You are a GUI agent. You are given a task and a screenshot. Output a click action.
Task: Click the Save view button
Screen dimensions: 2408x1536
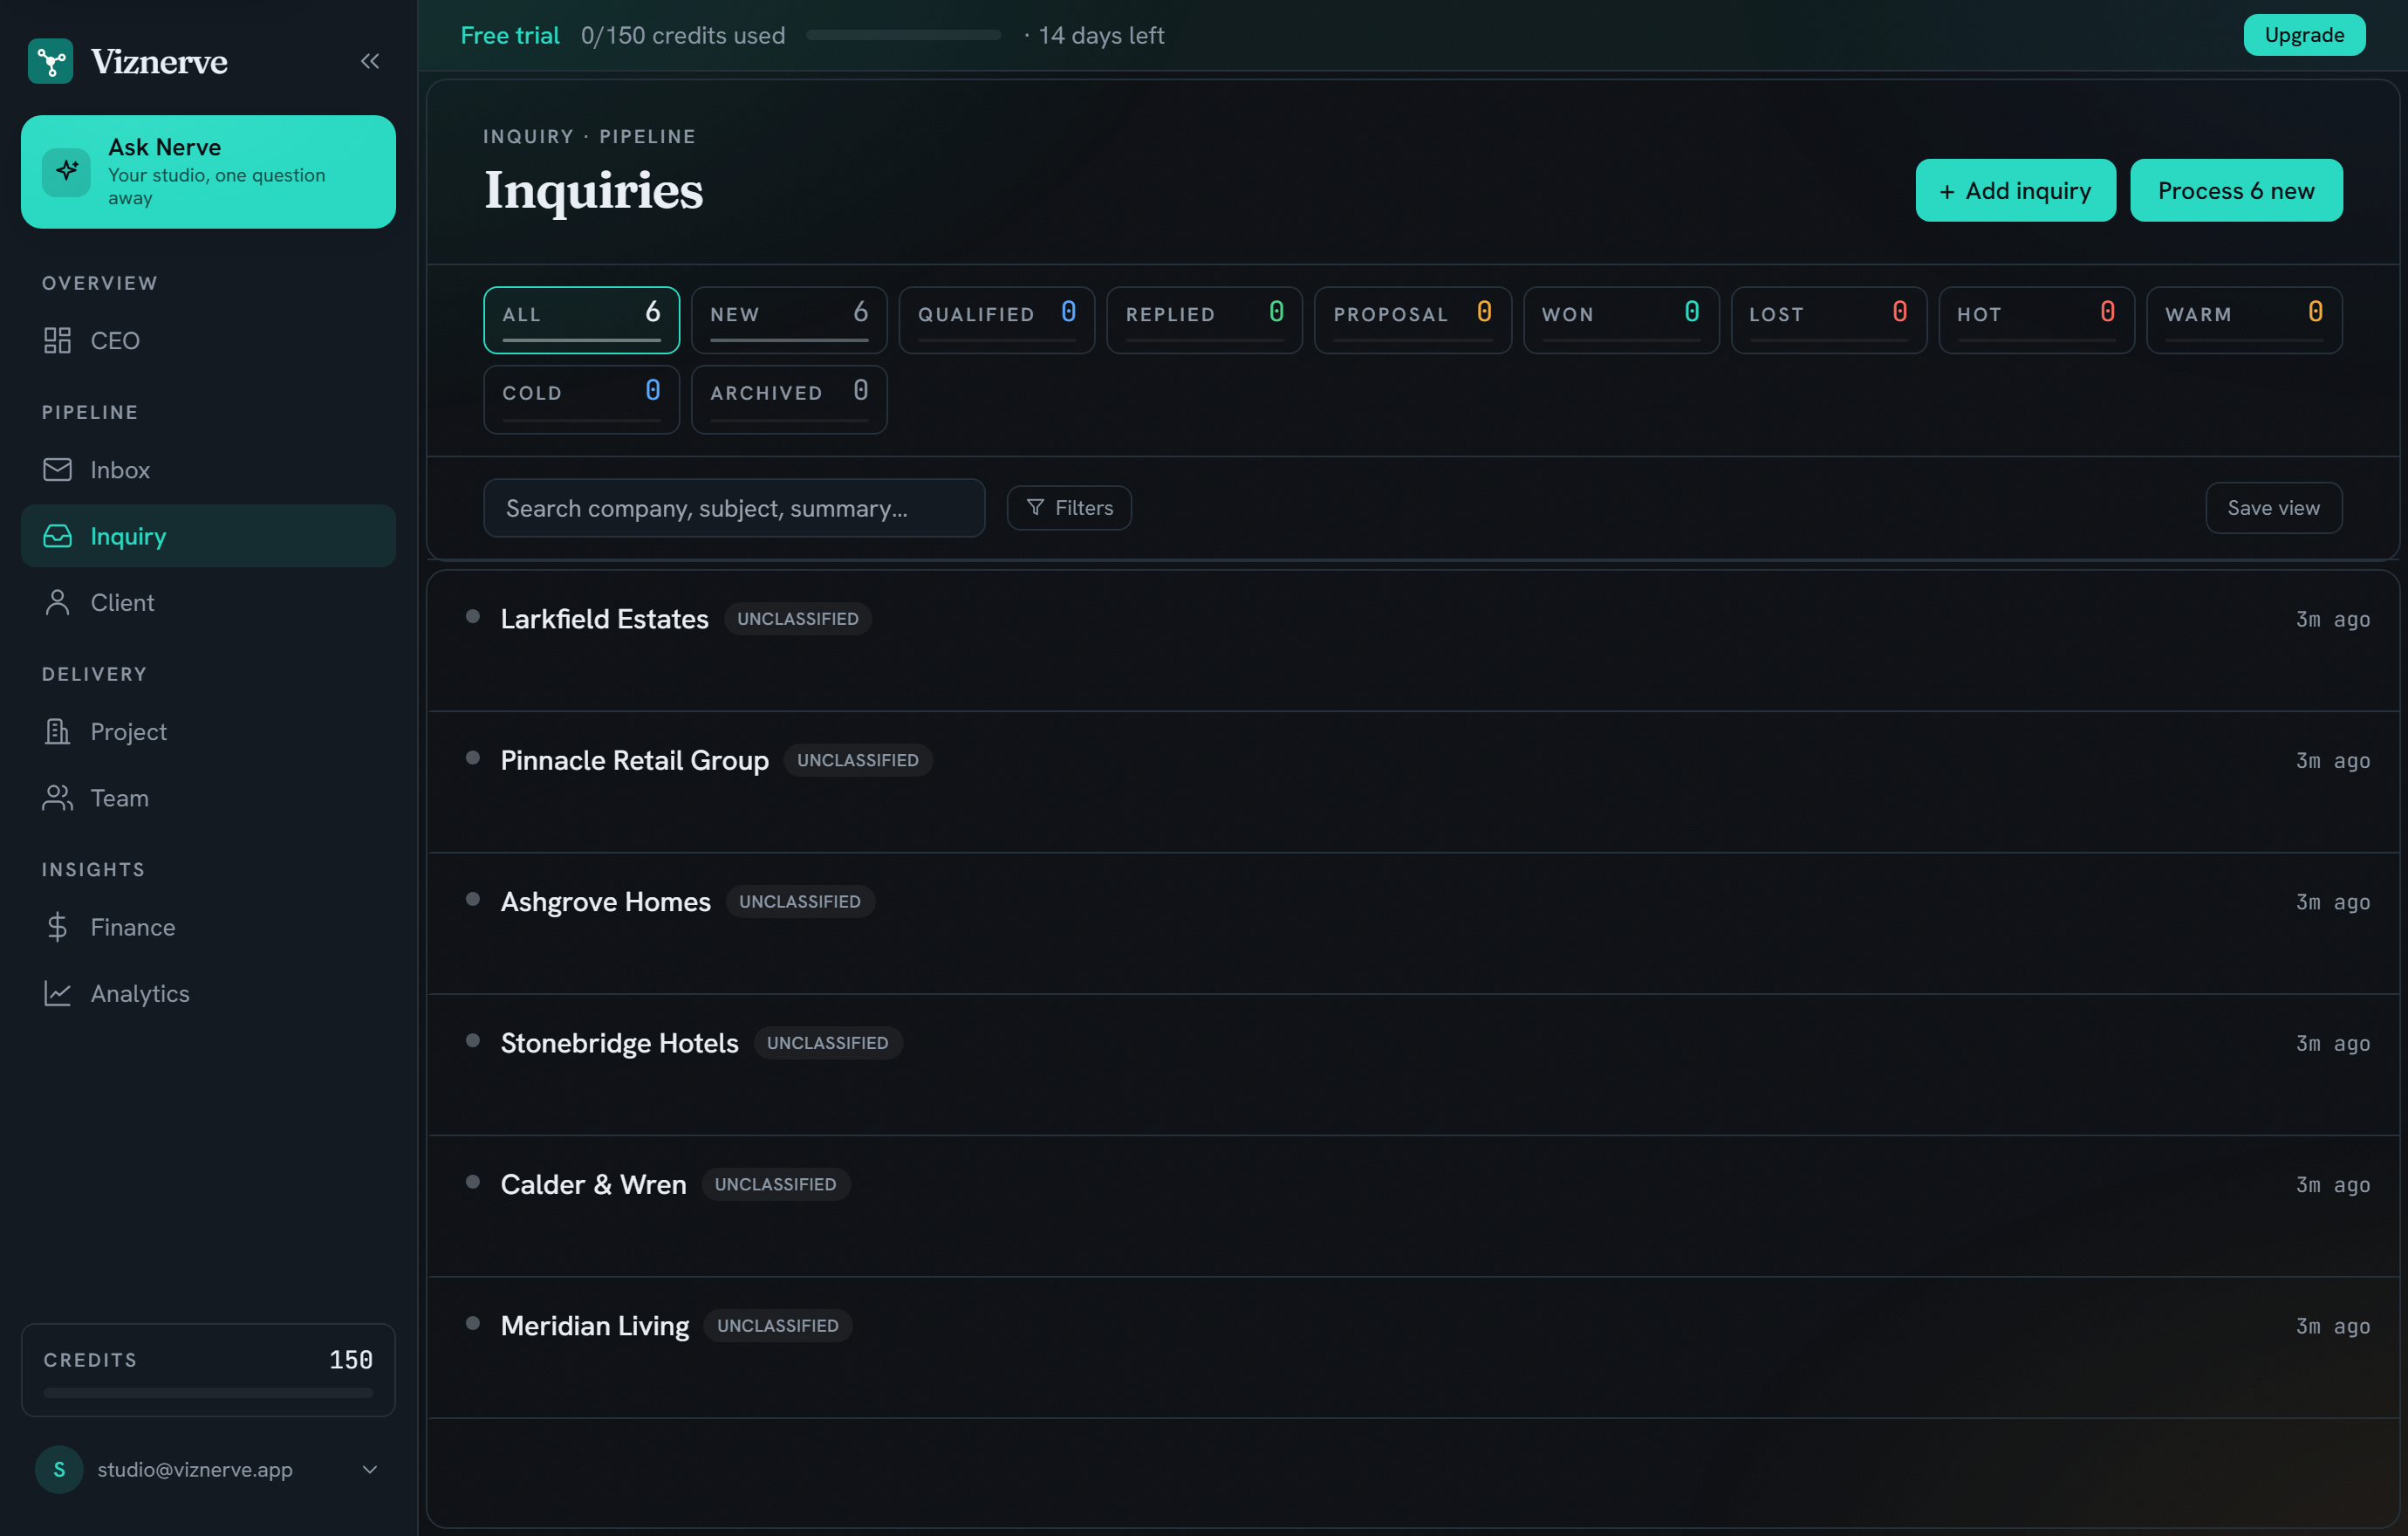2273,508
